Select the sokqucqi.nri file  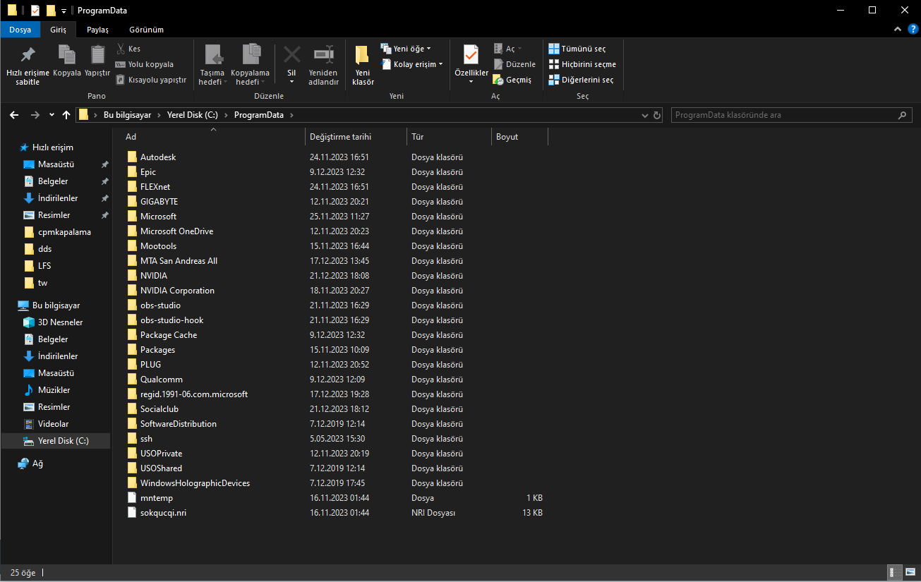(163, 513)
